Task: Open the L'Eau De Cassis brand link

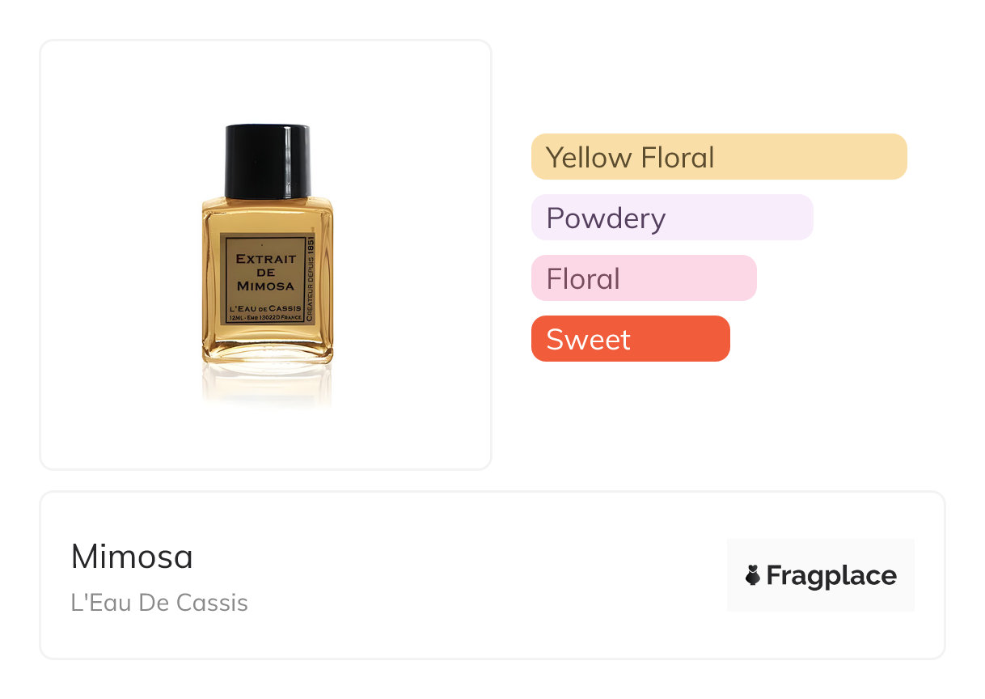Action: [x=159, y=603]
